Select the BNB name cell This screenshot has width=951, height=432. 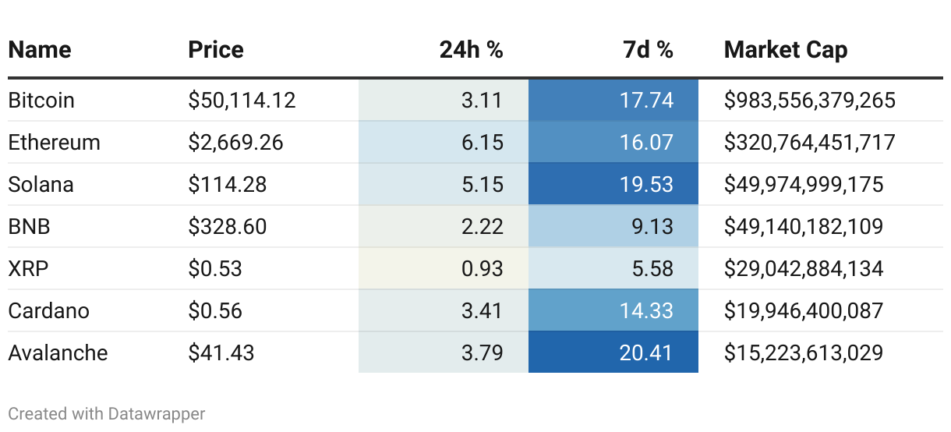[28, 227]
